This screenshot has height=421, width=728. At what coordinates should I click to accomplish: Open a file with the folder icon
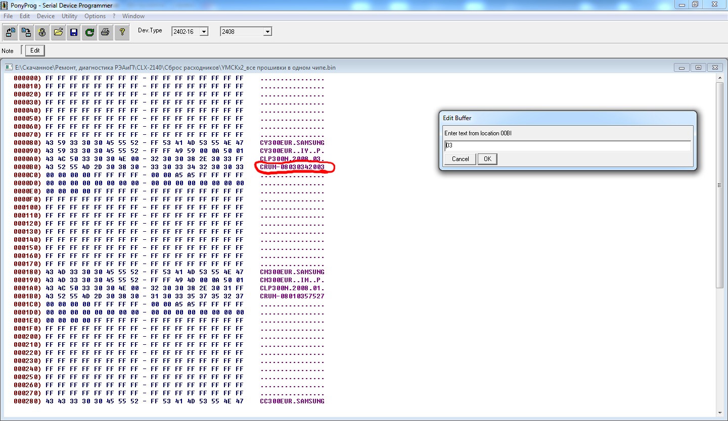point(58,32)
